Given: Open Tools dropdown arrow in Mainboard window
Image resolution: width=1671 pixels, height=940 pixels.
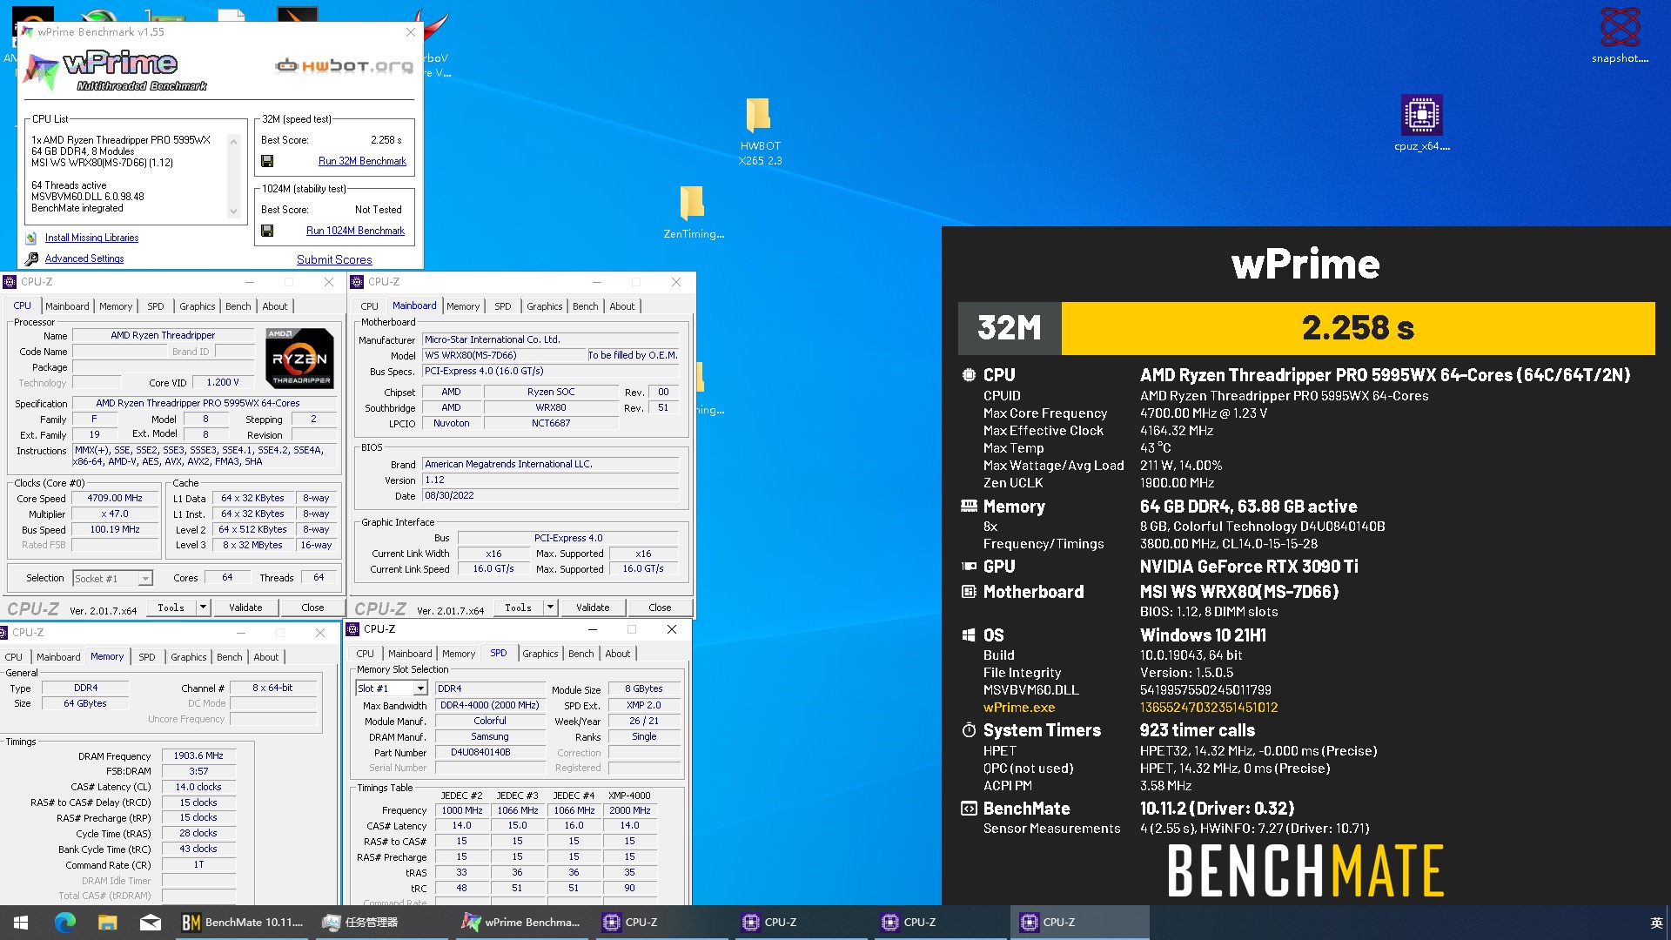Looking at the screenshot, I should tap(551, 608).
